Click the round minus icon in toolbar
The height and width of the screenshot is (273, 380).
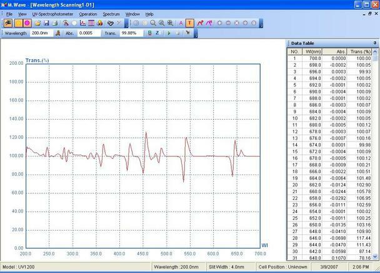tap(228, 23)
